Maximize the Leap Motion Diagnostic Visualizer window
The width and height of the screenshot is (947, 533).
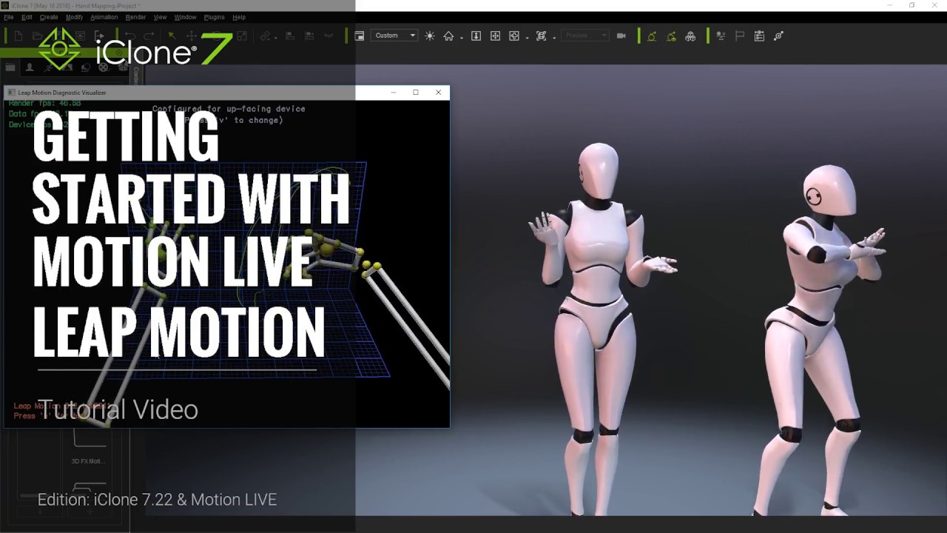tap(416, 93)
